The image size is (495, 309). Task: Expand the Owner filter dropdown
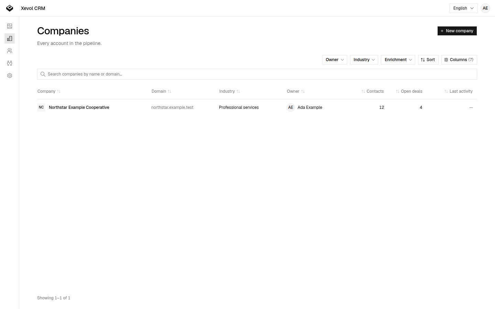334,60
